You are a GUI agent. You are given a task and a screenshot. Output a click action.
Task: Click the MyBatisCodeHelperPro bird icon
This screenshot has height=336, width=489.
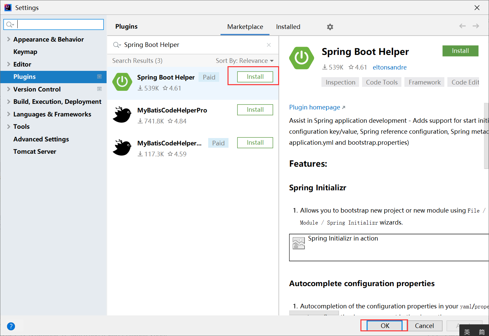(x=122, y=115)
